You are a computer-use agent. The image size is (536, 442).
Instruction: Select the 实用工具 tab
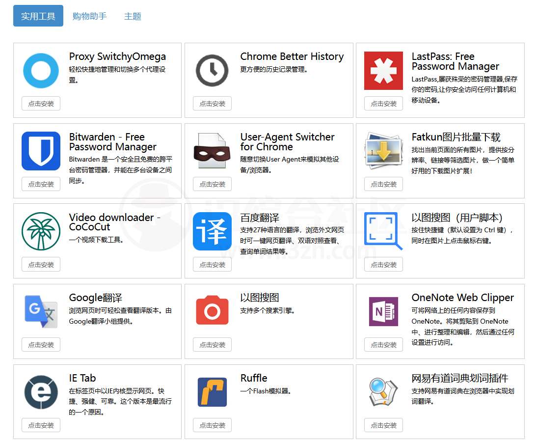coord(38,16)
